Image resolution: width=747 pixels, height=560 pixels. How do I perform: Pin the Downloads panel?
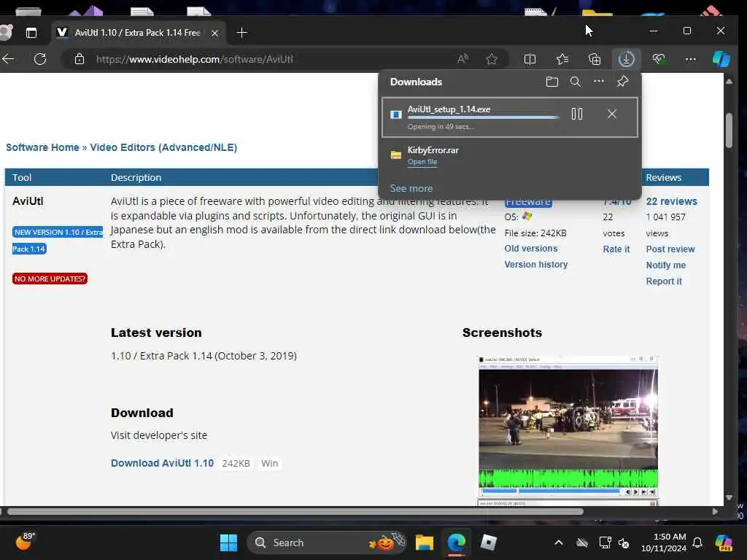pos(623,82)
